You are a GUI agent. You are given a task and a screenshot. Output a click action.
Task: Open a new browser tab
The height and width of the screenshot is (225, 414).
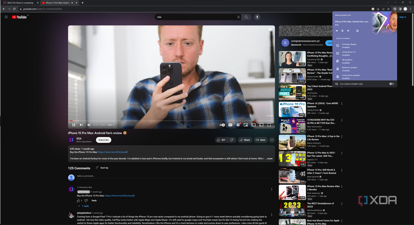tap(83, 3)
